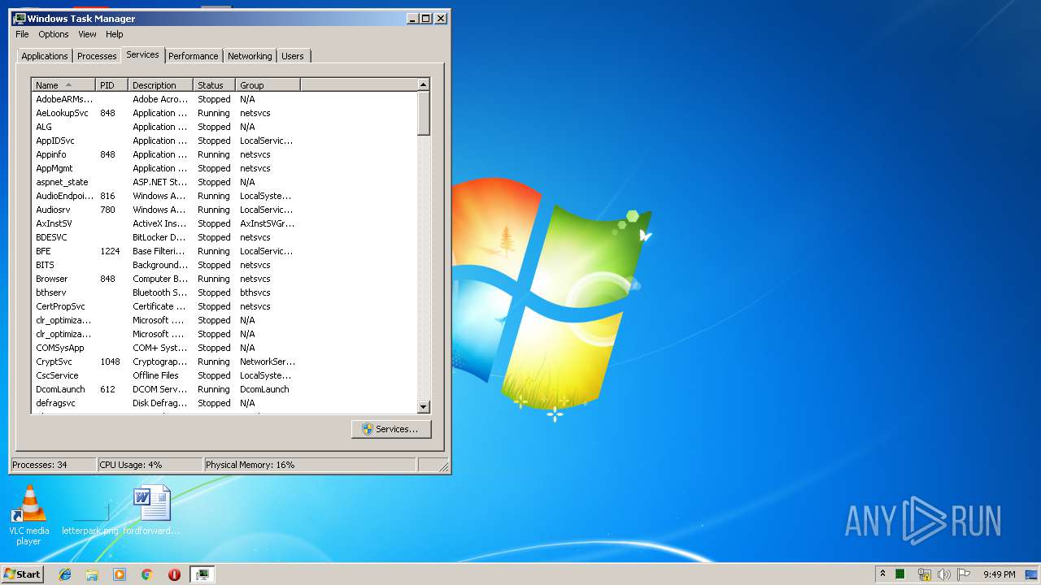Screen dimensions: 1041x585
Task: Select the AdobeARMs... service row
Action: pyautogui.click(x=224, y=99)
